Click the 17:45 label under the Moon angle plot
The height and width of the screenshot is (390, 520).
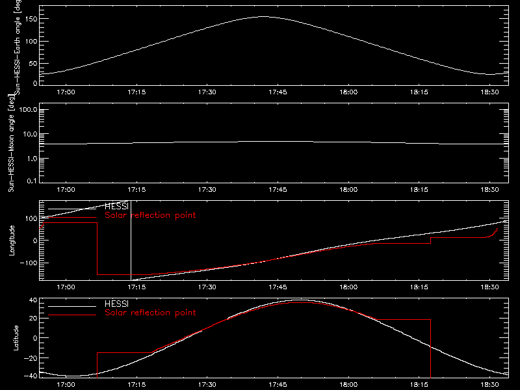(x=278, y=190)
